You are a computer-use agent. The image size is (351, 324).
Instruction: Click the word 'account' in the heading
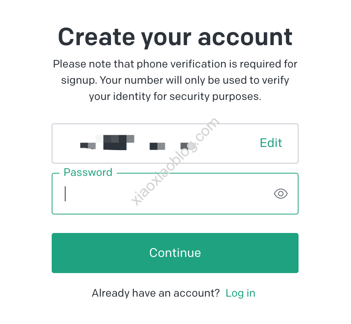245,37
